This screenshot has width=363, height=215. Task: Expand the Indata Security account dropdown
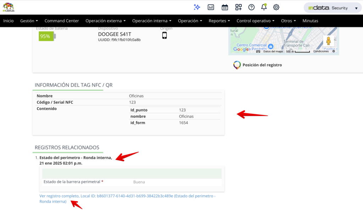pos(333,8)
